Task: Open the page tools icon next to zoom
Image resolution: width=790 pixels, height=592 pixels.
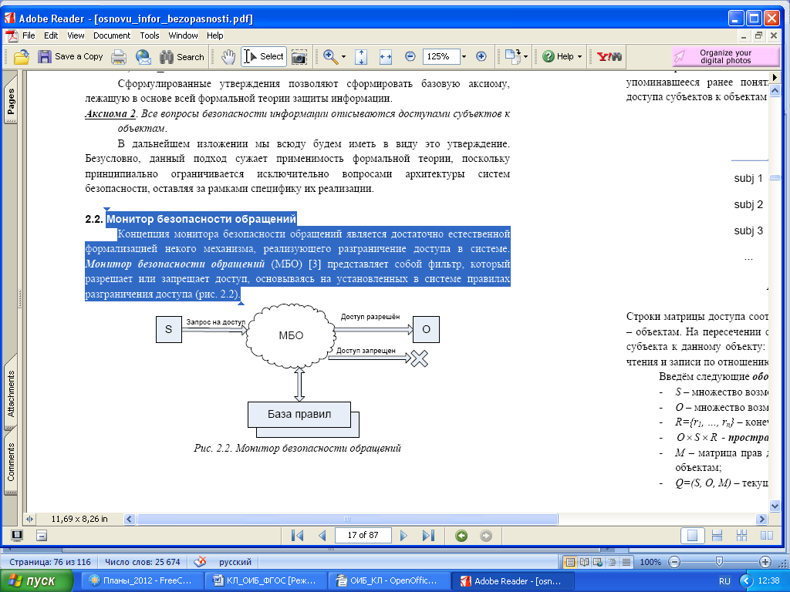Action: click(513, 56)
